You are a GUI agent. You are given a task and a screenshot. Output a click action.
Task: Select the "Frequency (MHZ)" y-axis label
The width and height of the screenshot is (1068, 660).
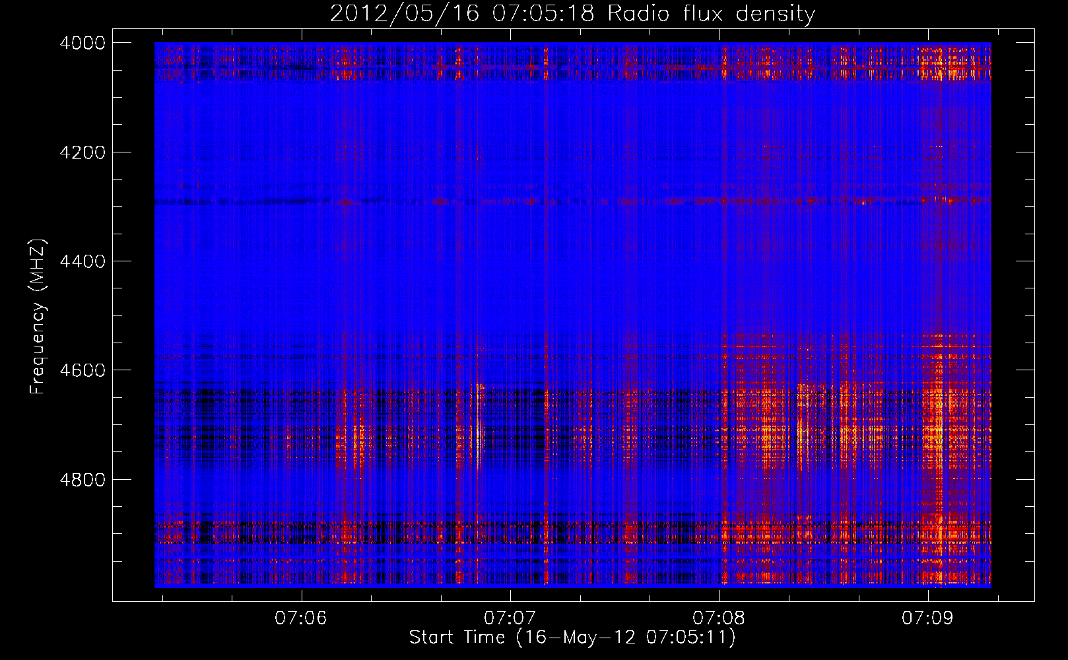pyautogui.click(x=38, y=317)
